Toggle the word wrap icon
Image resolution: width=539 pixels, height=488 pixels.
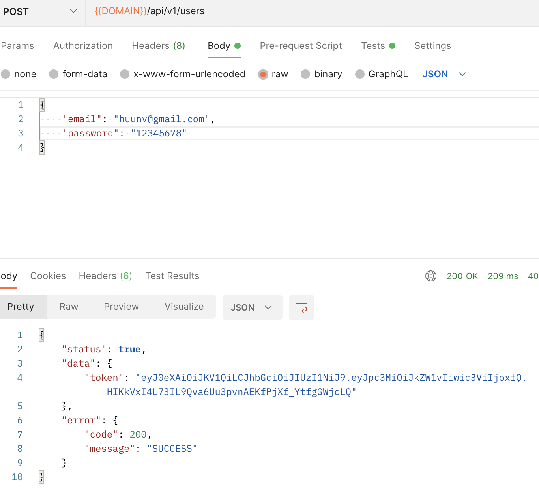pos(301,307)
